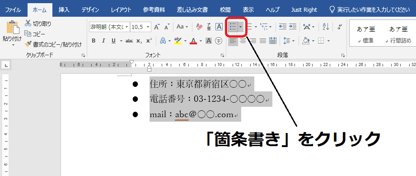Image resolution: width=416 pixels, height=176 pixels.
Task: Expand the bullet library dropdown arrow
Action: point(240,27)
